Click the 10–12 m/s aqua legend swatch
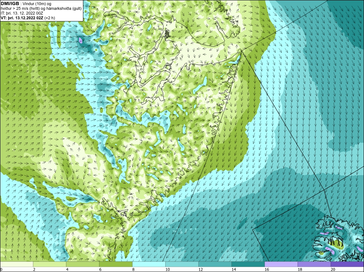Viewport: 364px width, 272px height. [x=182, y=264]
